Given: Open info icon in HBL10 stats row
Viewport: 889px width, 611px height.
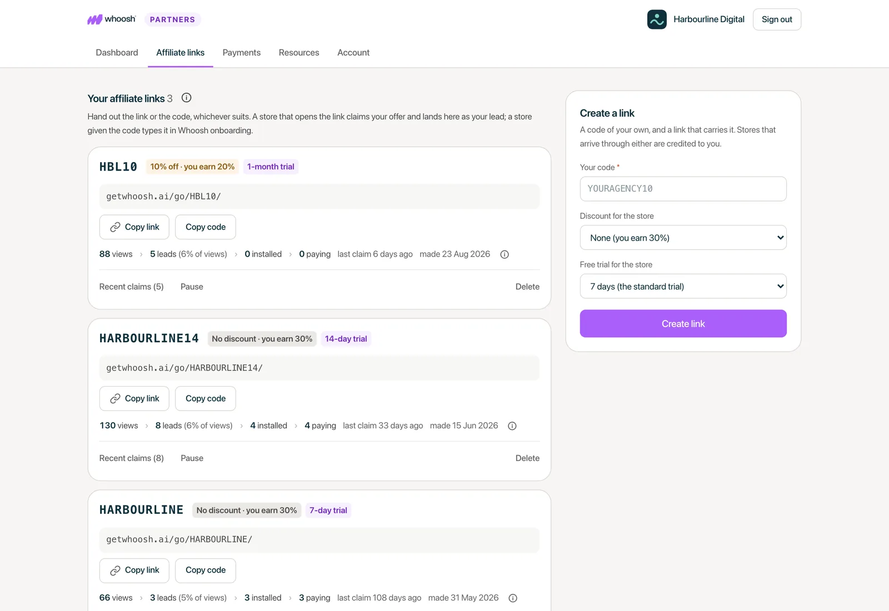Looking at the screenshot, I should [505, 254].
